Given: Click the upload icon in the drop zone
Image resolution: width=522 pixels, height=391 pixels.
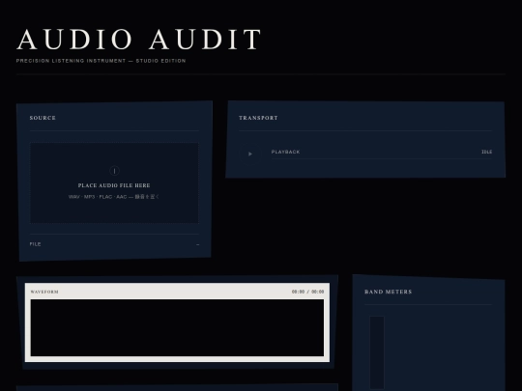Looking at the screenshot, I should (x=114, y=171).
